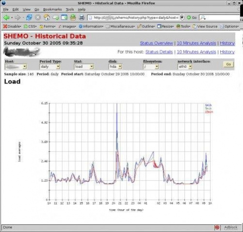
Task: Click the Load section heading
Action: (x=12, y=81)
